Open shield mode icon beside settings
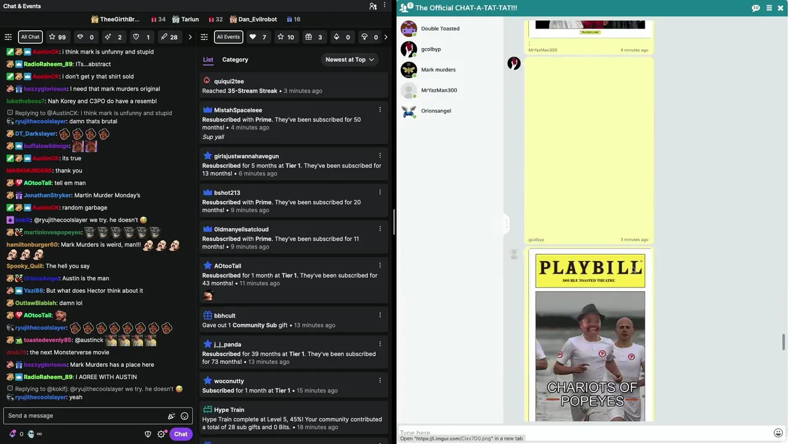This screenshot has height=444, width=789. point(148,434)
